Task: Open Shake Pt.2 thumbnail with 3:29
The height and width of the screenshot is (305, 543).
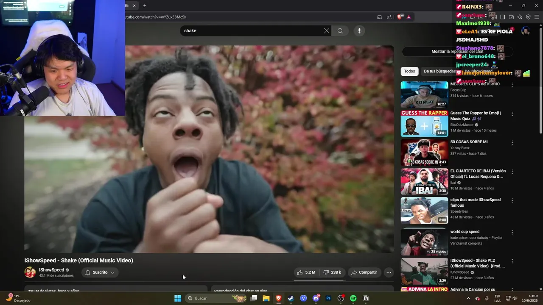Action: point(424,271)
